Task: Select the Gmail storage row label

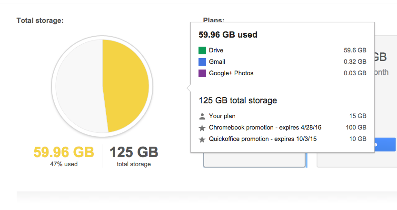Action: [217, 61]
